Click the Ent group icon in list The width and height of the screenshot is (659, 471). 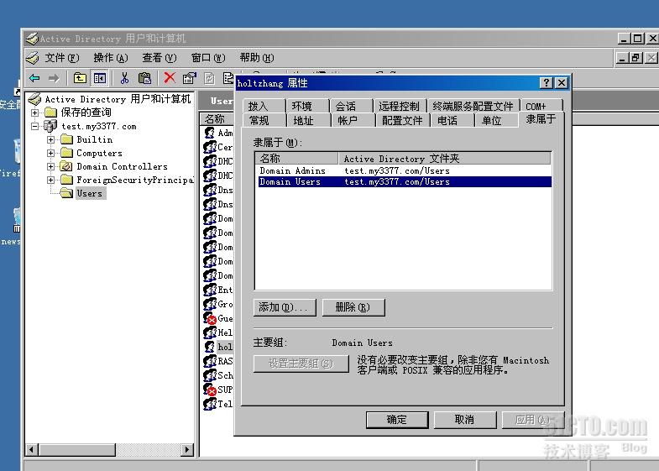210,290
